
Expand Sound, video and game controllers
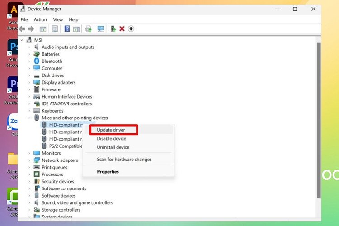29,202
